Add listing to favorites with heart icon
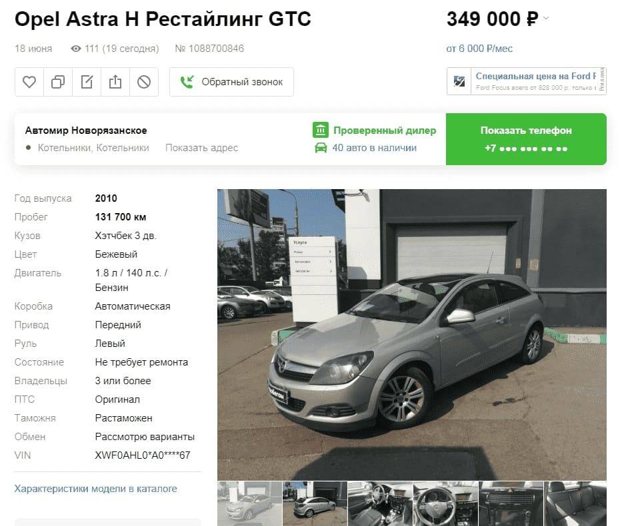The height and width of the screenshot is (526, 620). [29, 82]
